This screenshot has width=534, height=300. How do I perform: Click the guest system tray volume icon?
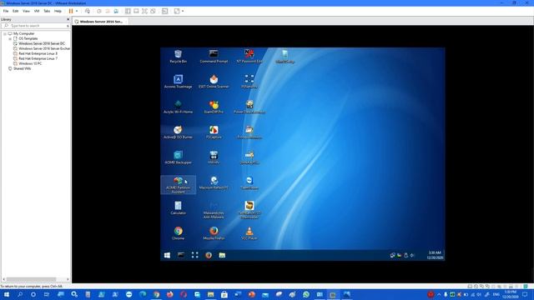coord(412,255)
